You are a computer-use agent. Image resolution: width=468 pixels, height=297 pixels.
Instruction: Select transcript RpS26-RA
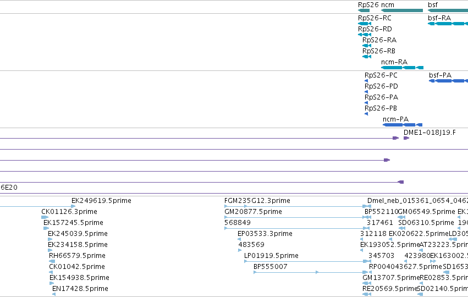[x=379, y=40]
